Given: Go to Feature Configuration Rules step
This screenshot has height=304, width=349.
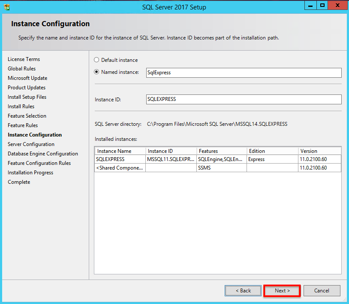Looking at the screenshot, I should tap(39, 163).
